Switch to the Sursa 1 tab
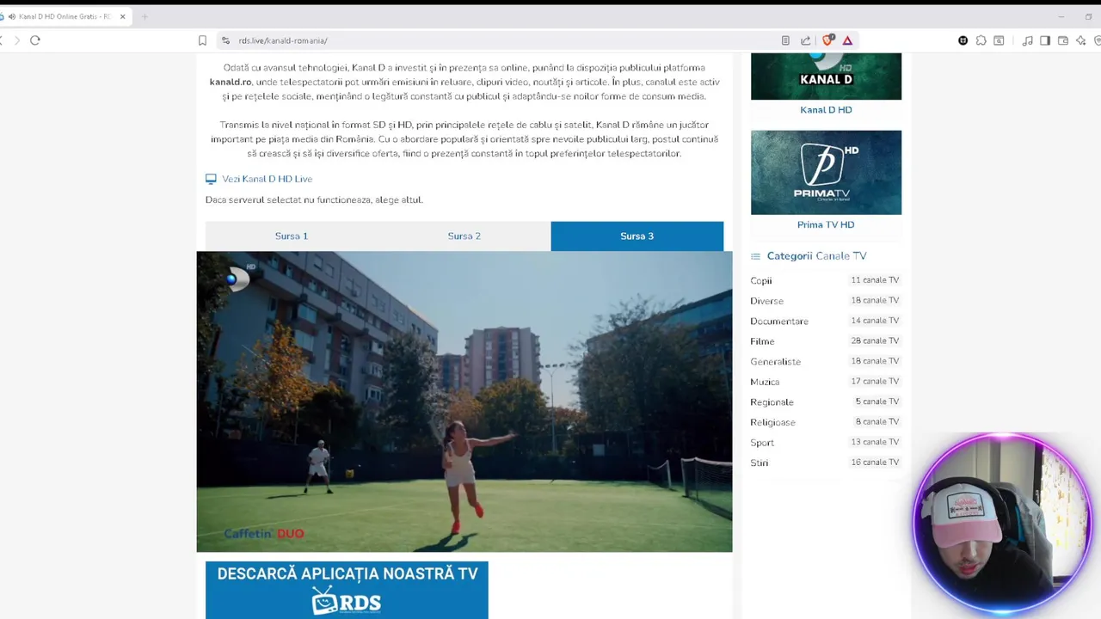Viewport: 1101px width, 619px height. (292, 236)
